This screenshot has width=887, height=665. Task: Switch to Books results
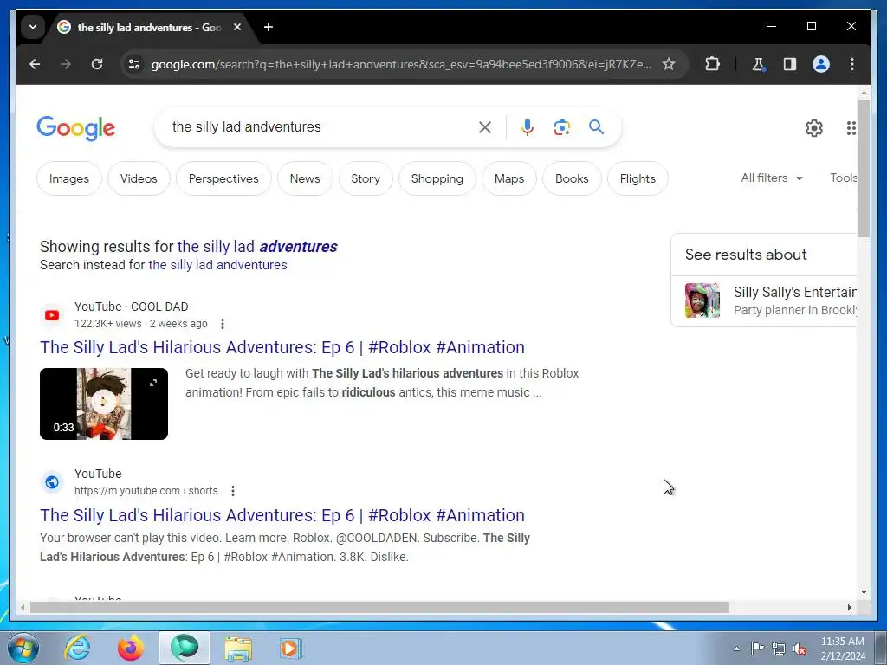click(572, 178)
